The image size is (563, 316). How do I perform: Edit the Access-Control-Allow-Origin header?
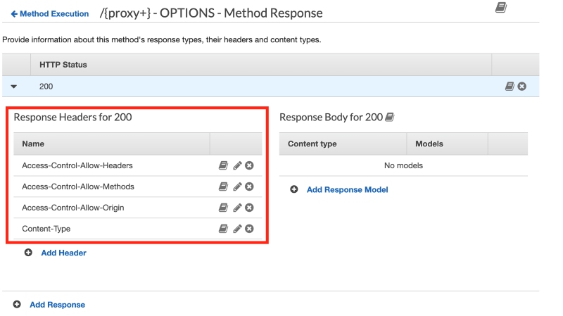pos(237,208)
